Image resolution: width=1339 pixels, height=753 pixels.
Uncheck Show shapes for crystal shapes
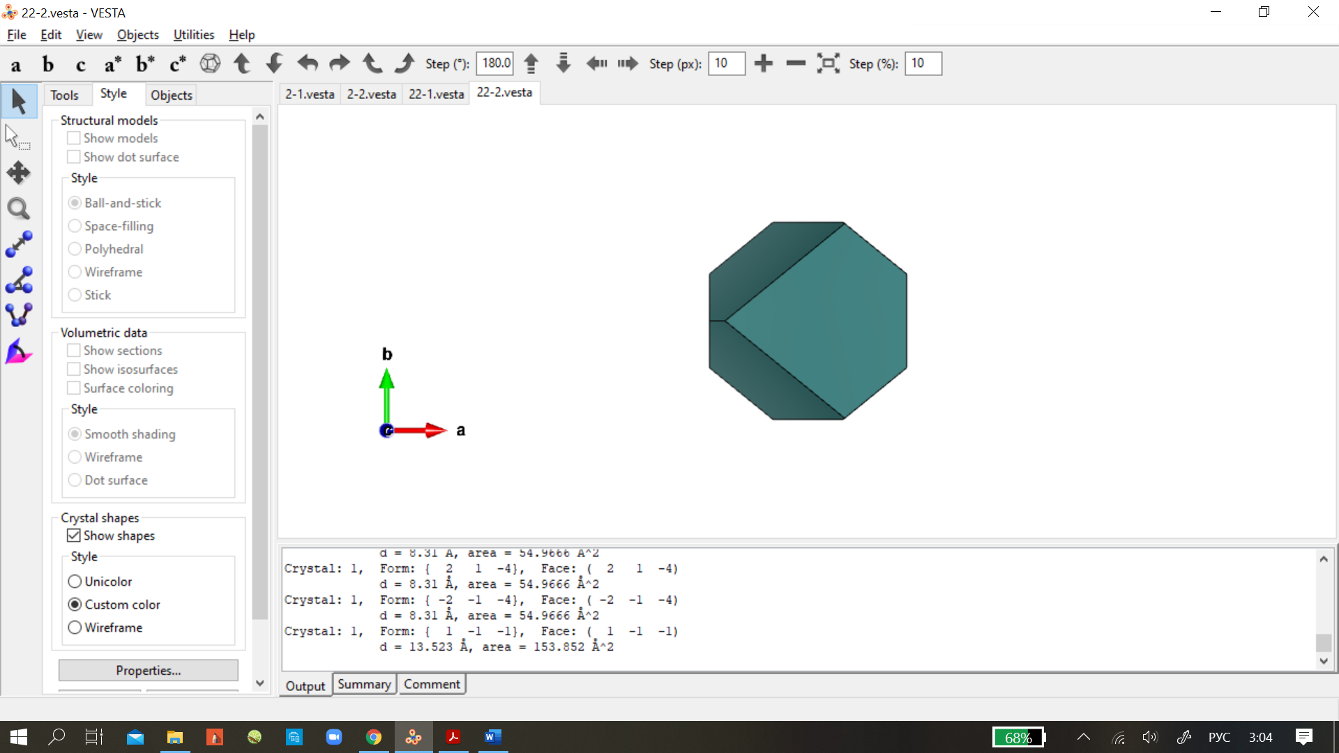(x=73, y=535)
